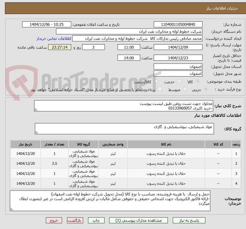Click the general need description textarea
This screenshot has height=229, width=246.
124,106
